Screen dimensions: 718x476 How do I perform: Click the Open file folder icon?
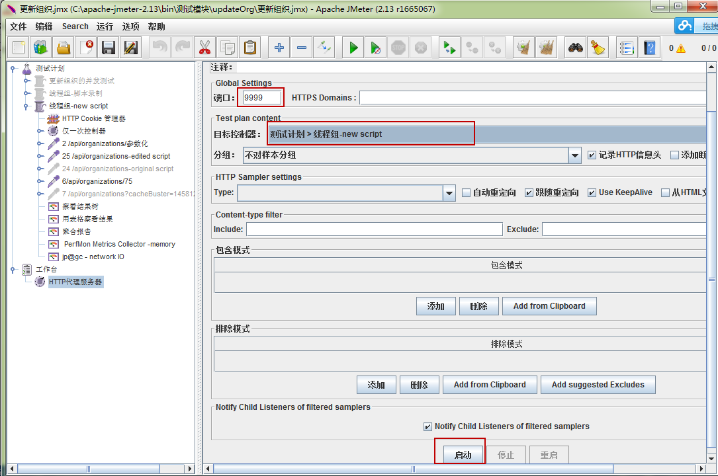(63, 48)
